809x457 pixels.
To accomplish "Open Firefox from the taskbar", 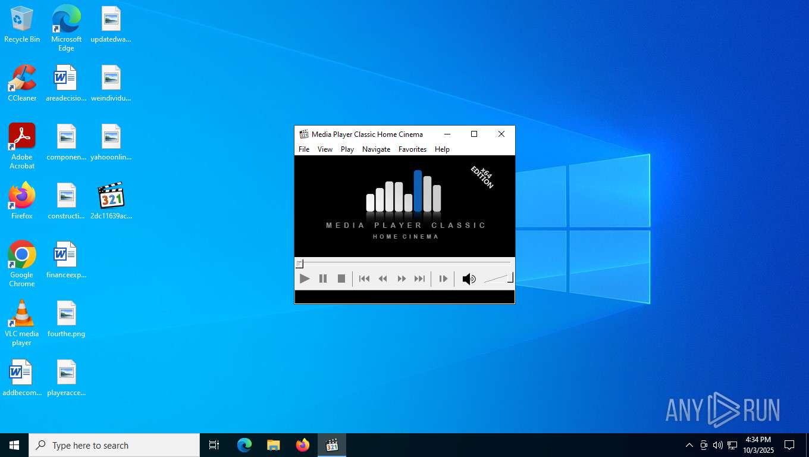I will click(303, 445).
